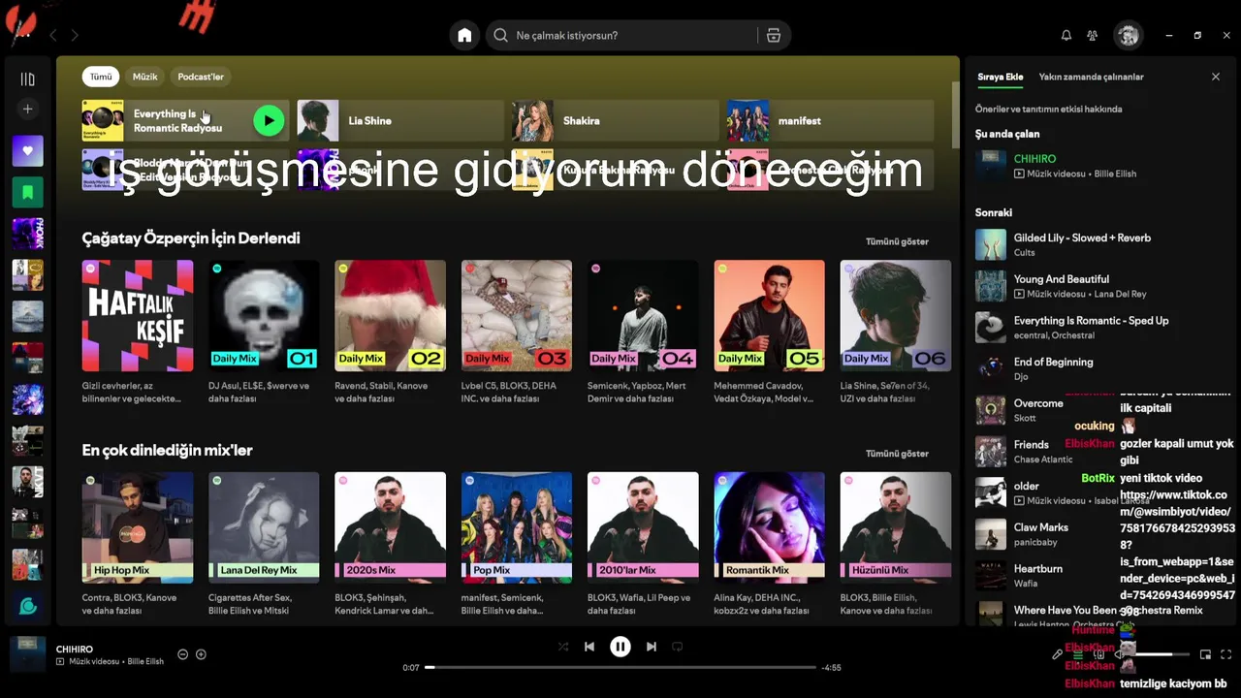Open the Daily Mix 05 card

770,333
